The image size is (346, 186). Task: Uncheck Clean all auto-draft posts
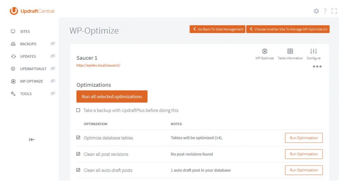pos(78,170)
